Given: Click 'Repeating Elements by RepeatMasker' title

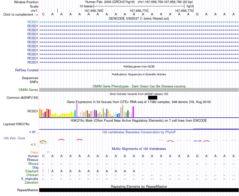Looking at the screenshot, I should click(x=139, y=186).
